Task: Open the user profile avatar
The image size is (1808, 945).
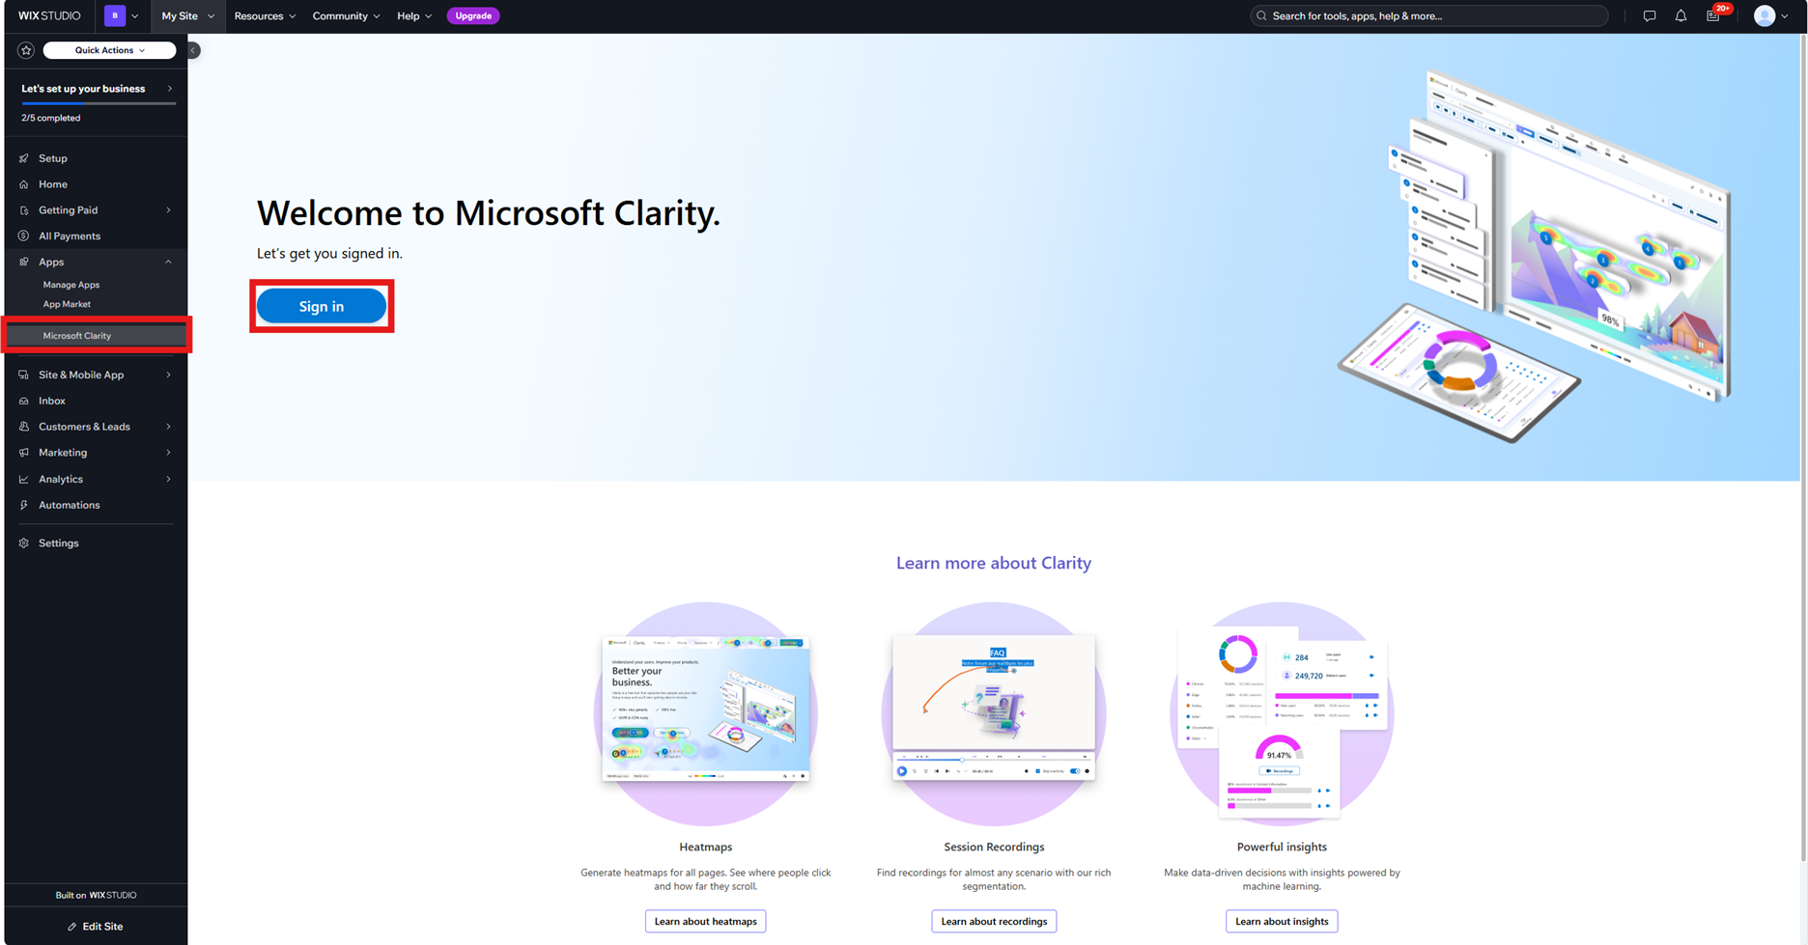Action: 1765,15
